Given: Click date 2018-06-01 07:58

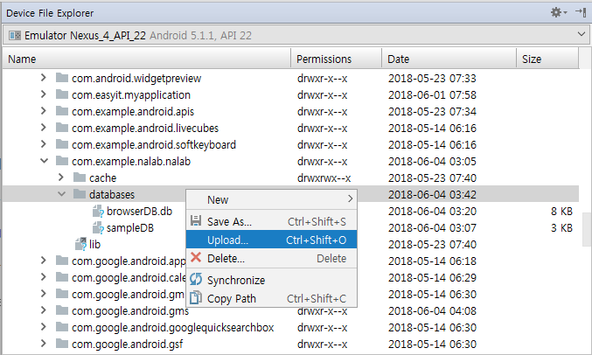Looking at the screenshot, I should click(432, 94).
